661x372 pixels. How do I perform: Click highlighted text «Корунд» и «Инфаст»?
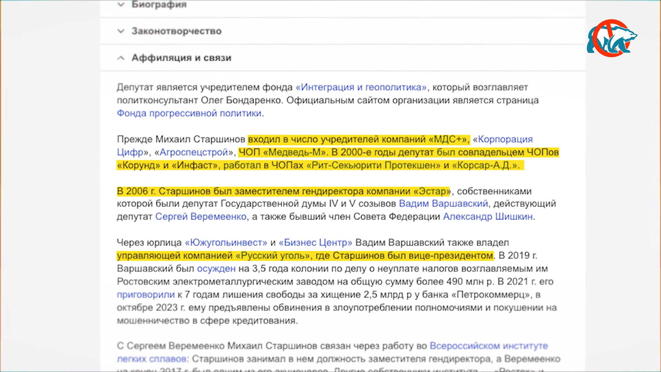tap(167, 165)
